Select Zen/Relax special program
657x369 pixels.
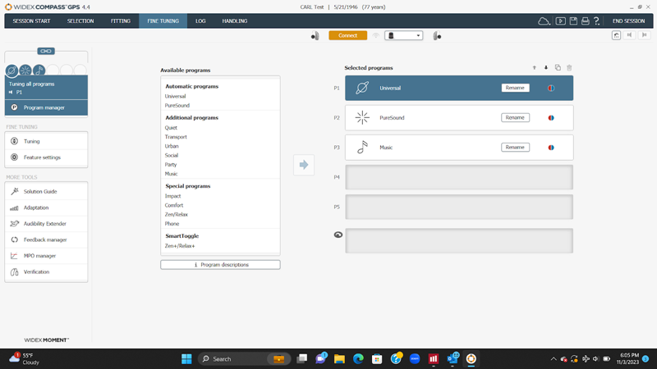pos(177,214)
